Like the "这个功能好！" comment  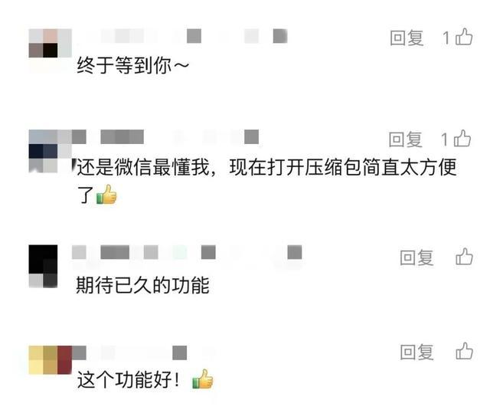tap(465, 351)
